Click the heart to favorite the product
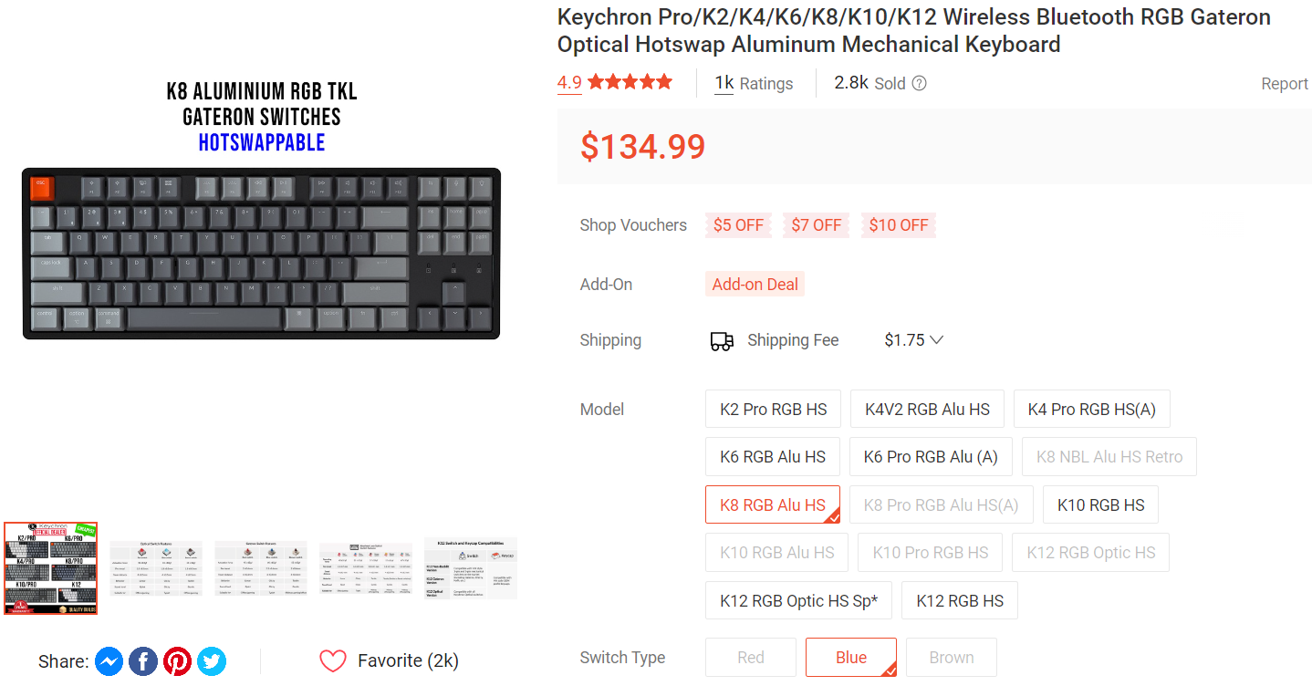Viewport: 1312px width, 686px height. click(x=334, y=660)
